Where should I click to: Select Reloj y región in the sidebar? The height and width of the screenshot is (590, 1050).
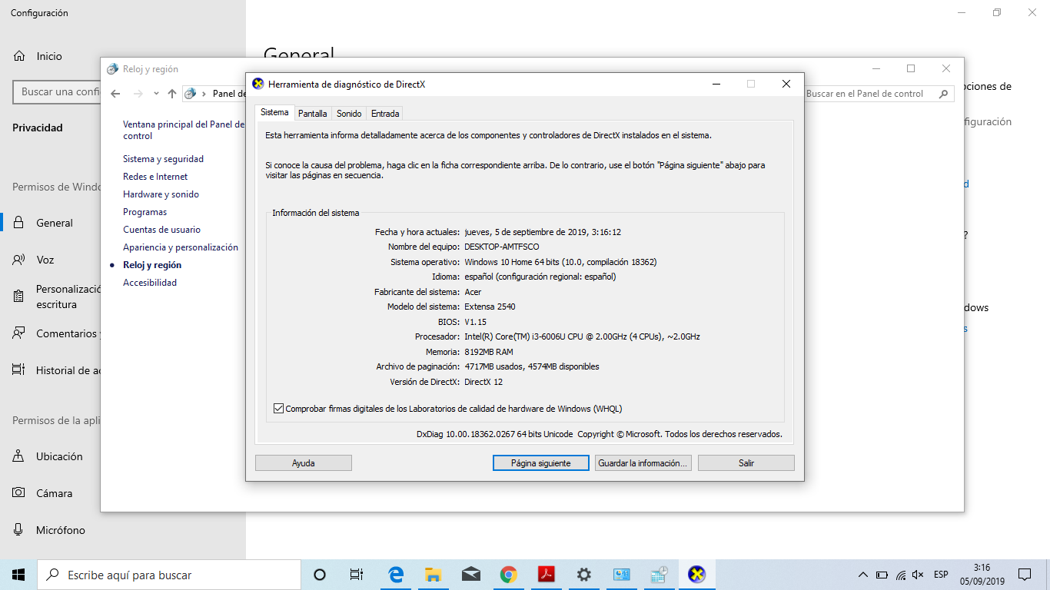coord(152,265)
